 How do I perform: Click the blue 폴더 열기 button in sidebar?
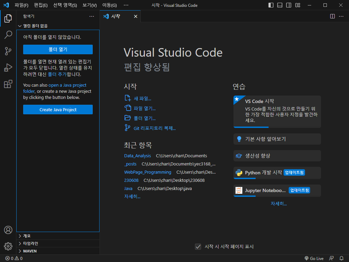[58, 49]
